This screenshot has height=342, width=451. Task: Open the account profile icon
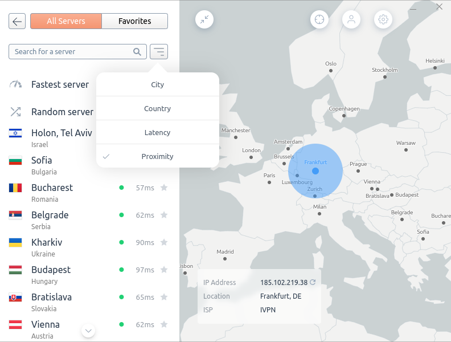click(351, 19)
